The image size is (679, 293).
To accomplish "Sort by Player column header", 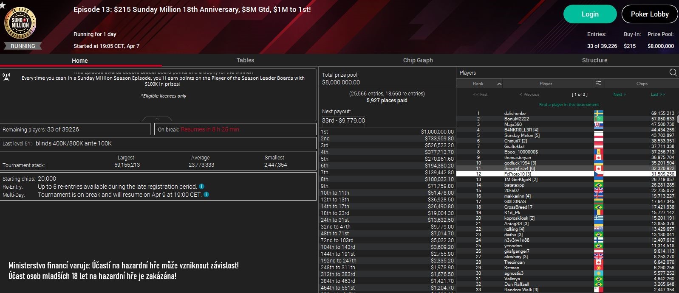I will 546,84.
